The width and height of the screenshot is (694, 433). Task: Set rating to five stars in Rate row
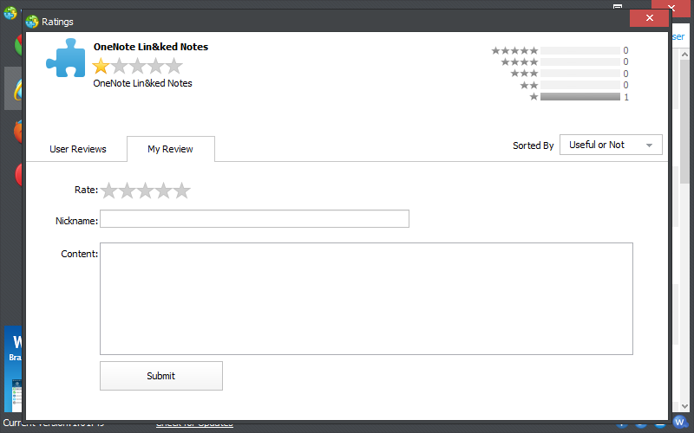click(x=181, y=191)
